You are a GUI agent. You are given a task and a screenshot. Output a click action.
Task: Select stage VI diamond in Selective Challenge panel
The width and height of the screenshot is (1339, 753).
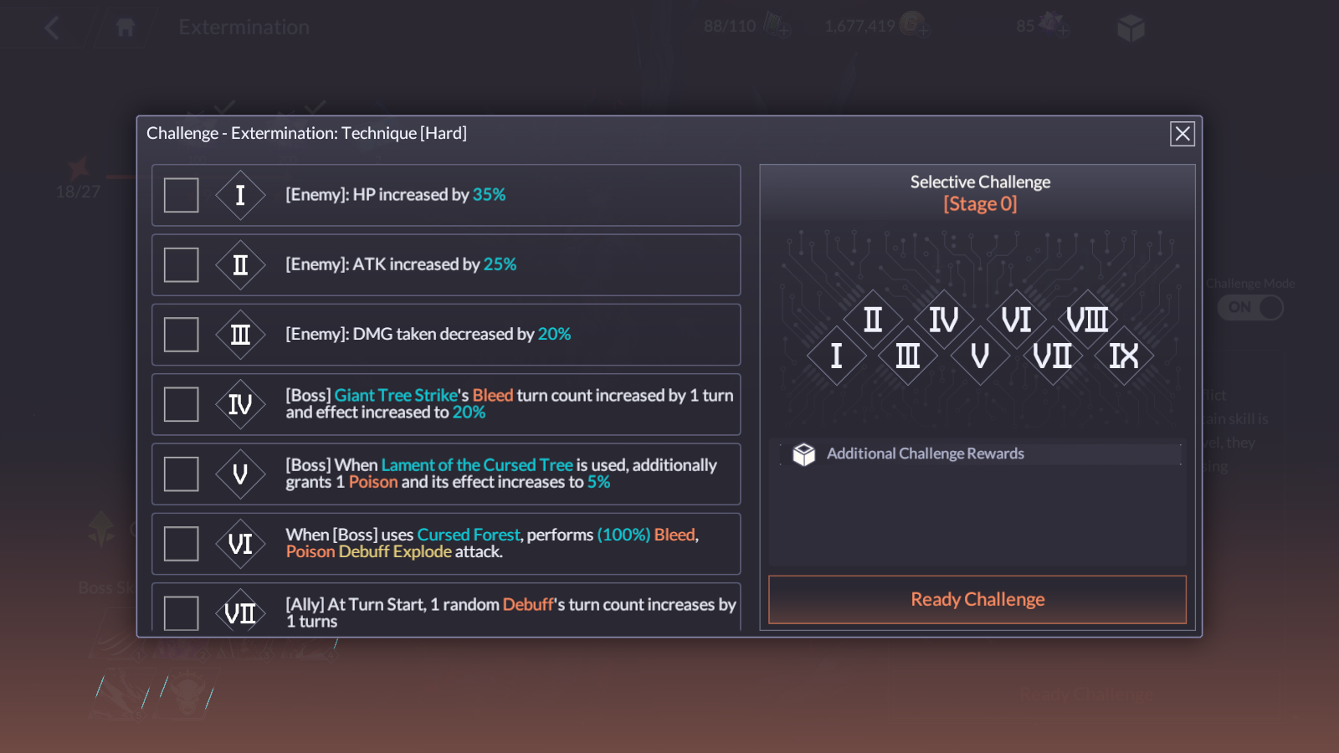pos(1016,319)
